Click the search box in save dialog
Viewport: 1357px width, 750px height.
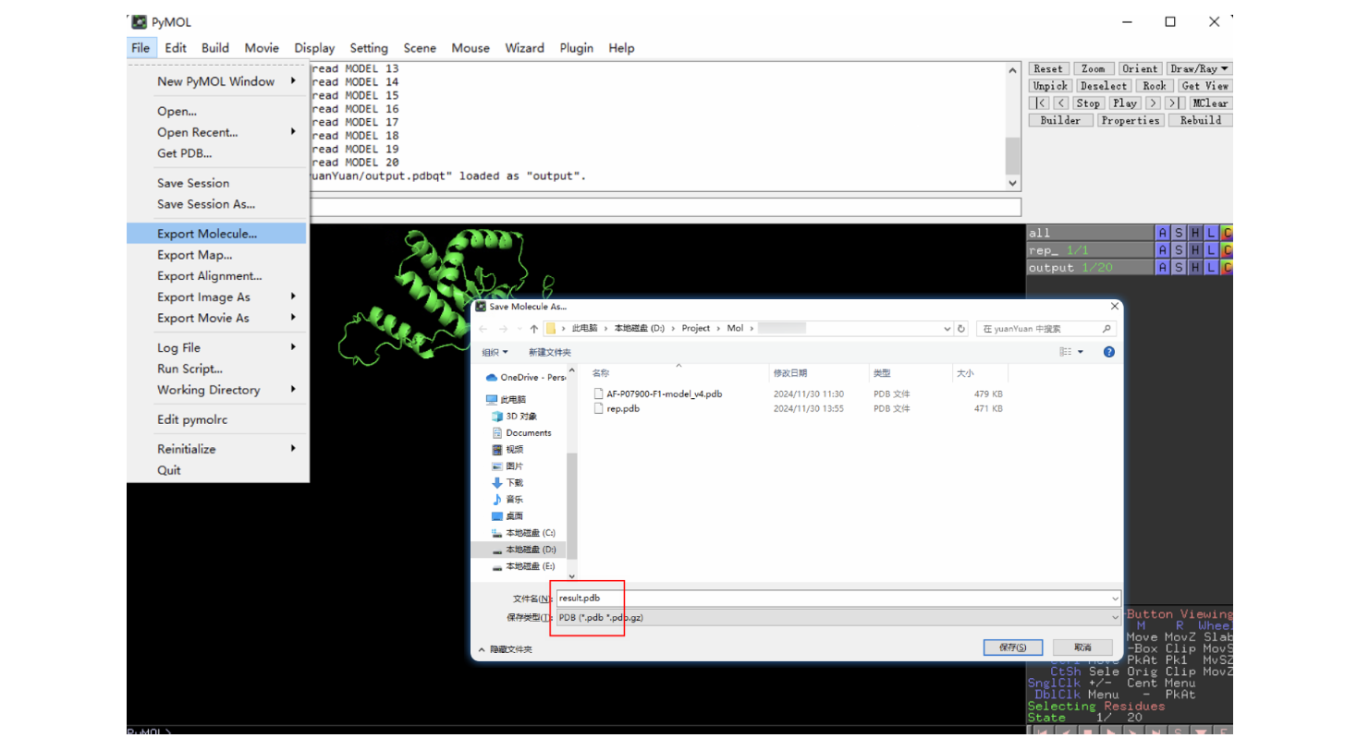[1045, 329]
